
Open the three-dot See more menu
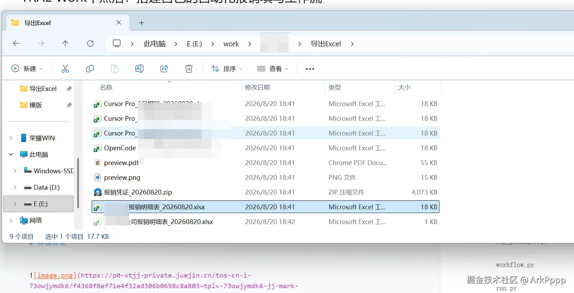(x=310, y=69)
